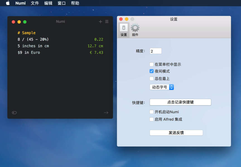Click the 点击记录快捷键 button
The width and height of the screenshot is (241, 167).
tap(180, 102)
